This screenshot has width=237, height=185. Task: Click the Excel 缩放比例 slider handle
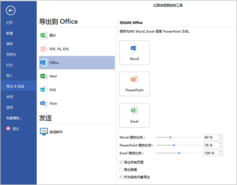[179, 153]
